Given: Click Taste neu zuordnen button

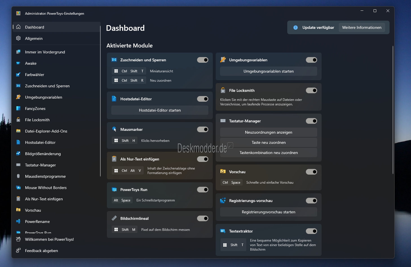Looking at the screenshot, I should (x=269, y=142).
